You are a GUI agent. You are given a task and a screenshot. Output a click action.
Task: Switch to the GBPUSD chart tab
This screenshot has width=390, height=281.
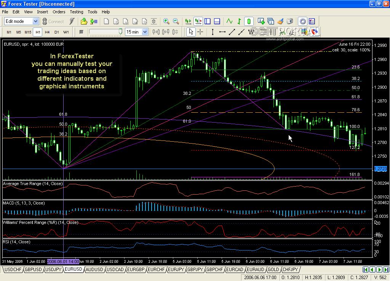click(33, 269)
